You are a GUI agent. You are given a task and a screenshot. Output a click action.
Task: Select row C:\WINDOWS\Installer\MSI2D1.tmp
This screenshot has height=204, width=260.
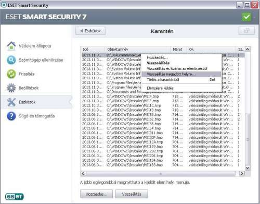point(163,155)
